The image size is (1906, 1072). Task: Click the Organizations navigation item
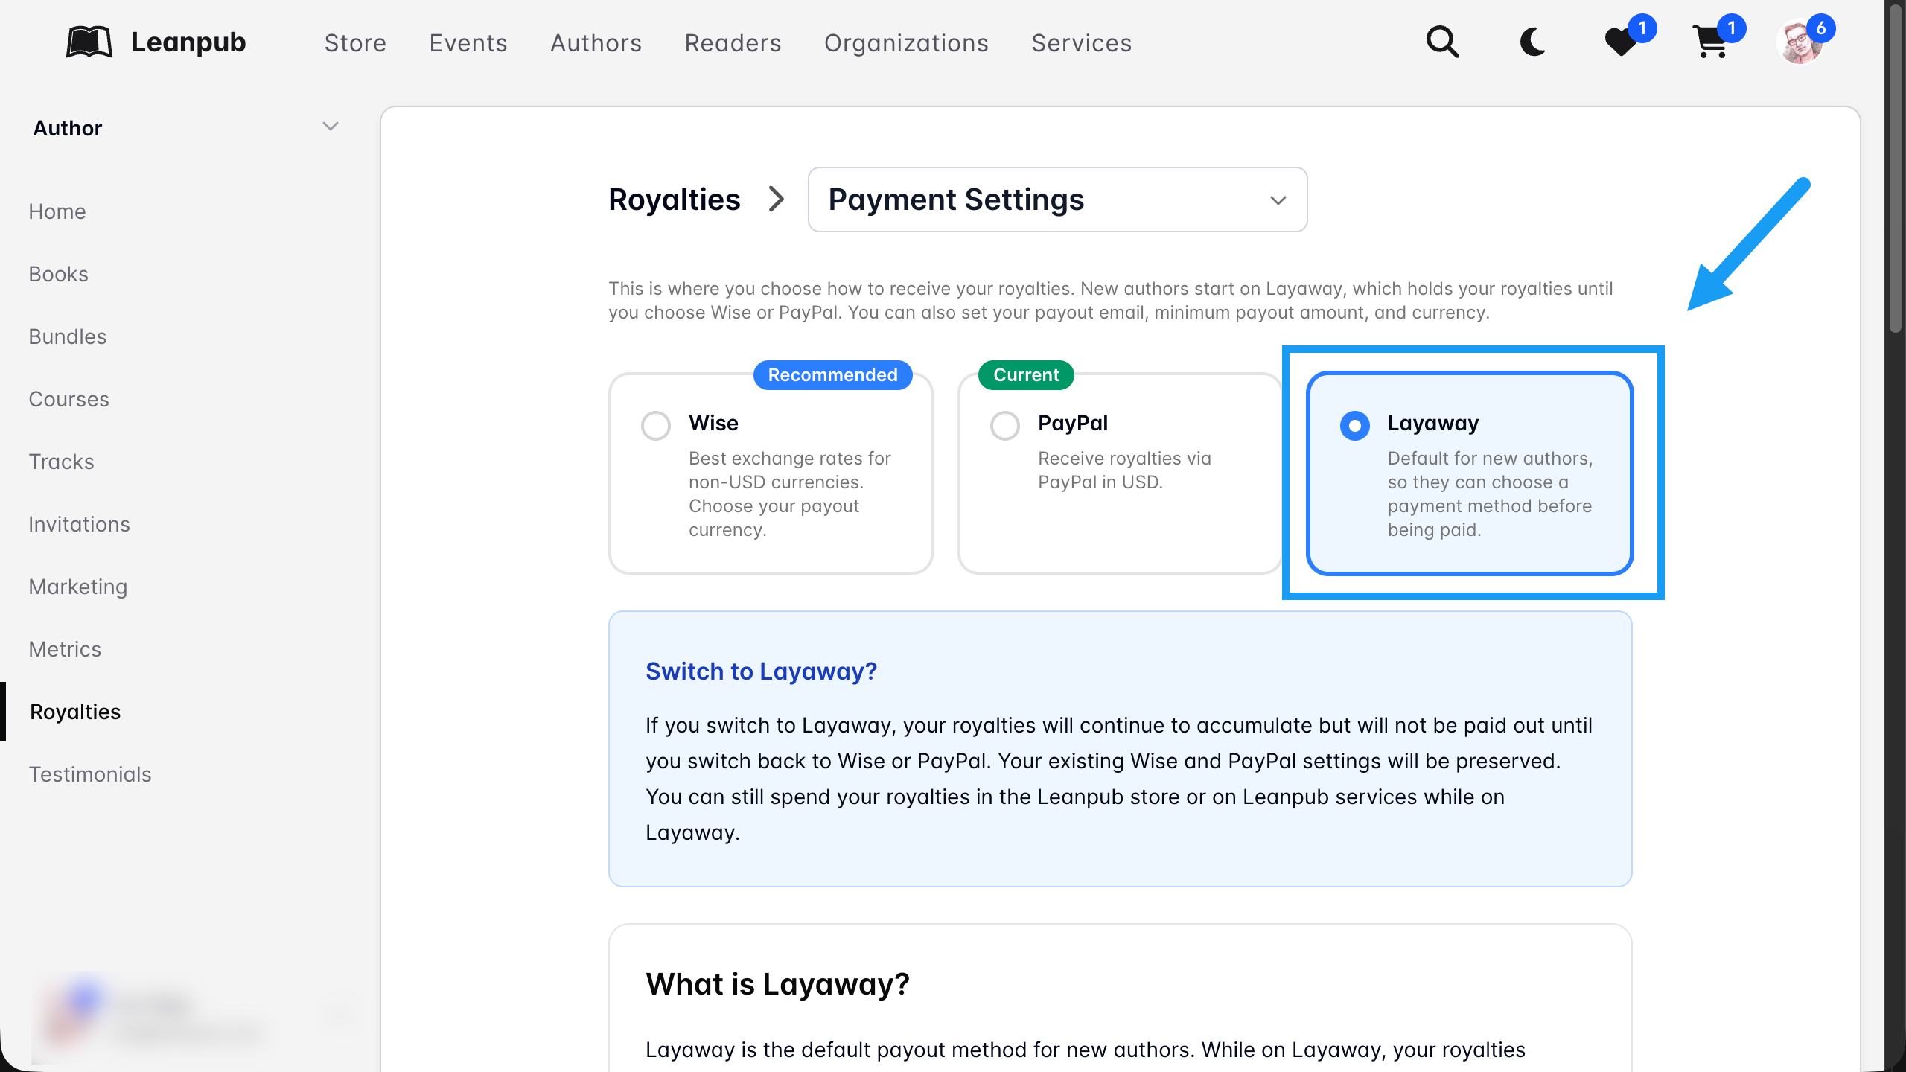(x=906, y=43)
